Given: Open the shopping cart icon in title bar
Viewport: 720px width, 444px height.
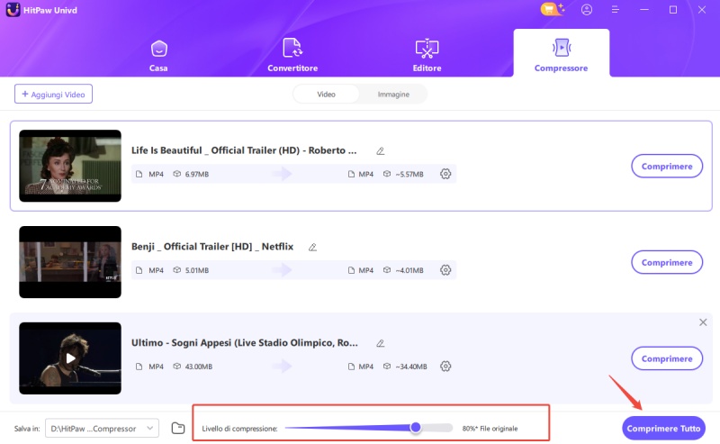Looking at the screenshot, I should (552, 9).
